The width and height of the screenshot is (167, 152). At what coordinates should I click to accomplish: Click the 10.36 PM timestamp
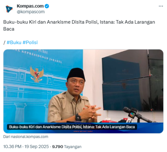[x=12, y=147]
